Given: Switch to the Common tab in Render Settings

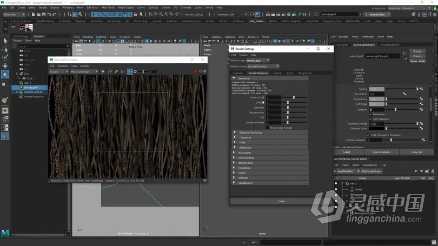Looking at the screenshot, I should tap(238, 73).
